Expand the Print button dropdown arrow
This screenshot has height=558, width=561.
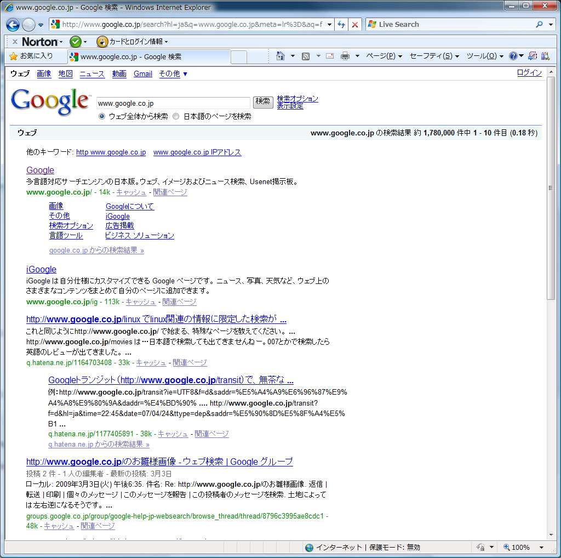click(x=357, y=56)
